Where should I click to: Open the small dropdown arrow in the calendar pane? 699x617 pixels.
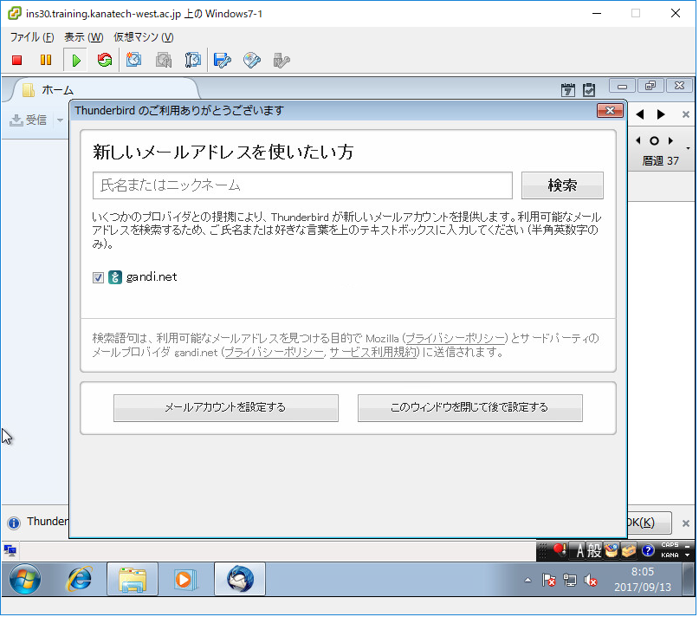tap(689, 147)
